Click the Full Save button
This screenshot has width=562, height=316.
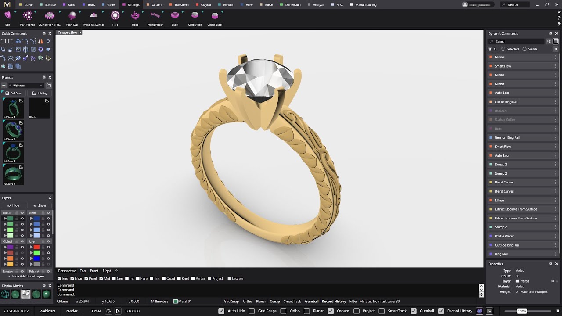click(x=14, y=93)
